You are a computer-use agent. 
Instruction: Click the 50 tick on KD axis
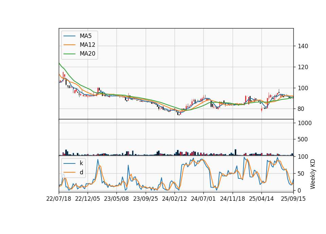301,173
